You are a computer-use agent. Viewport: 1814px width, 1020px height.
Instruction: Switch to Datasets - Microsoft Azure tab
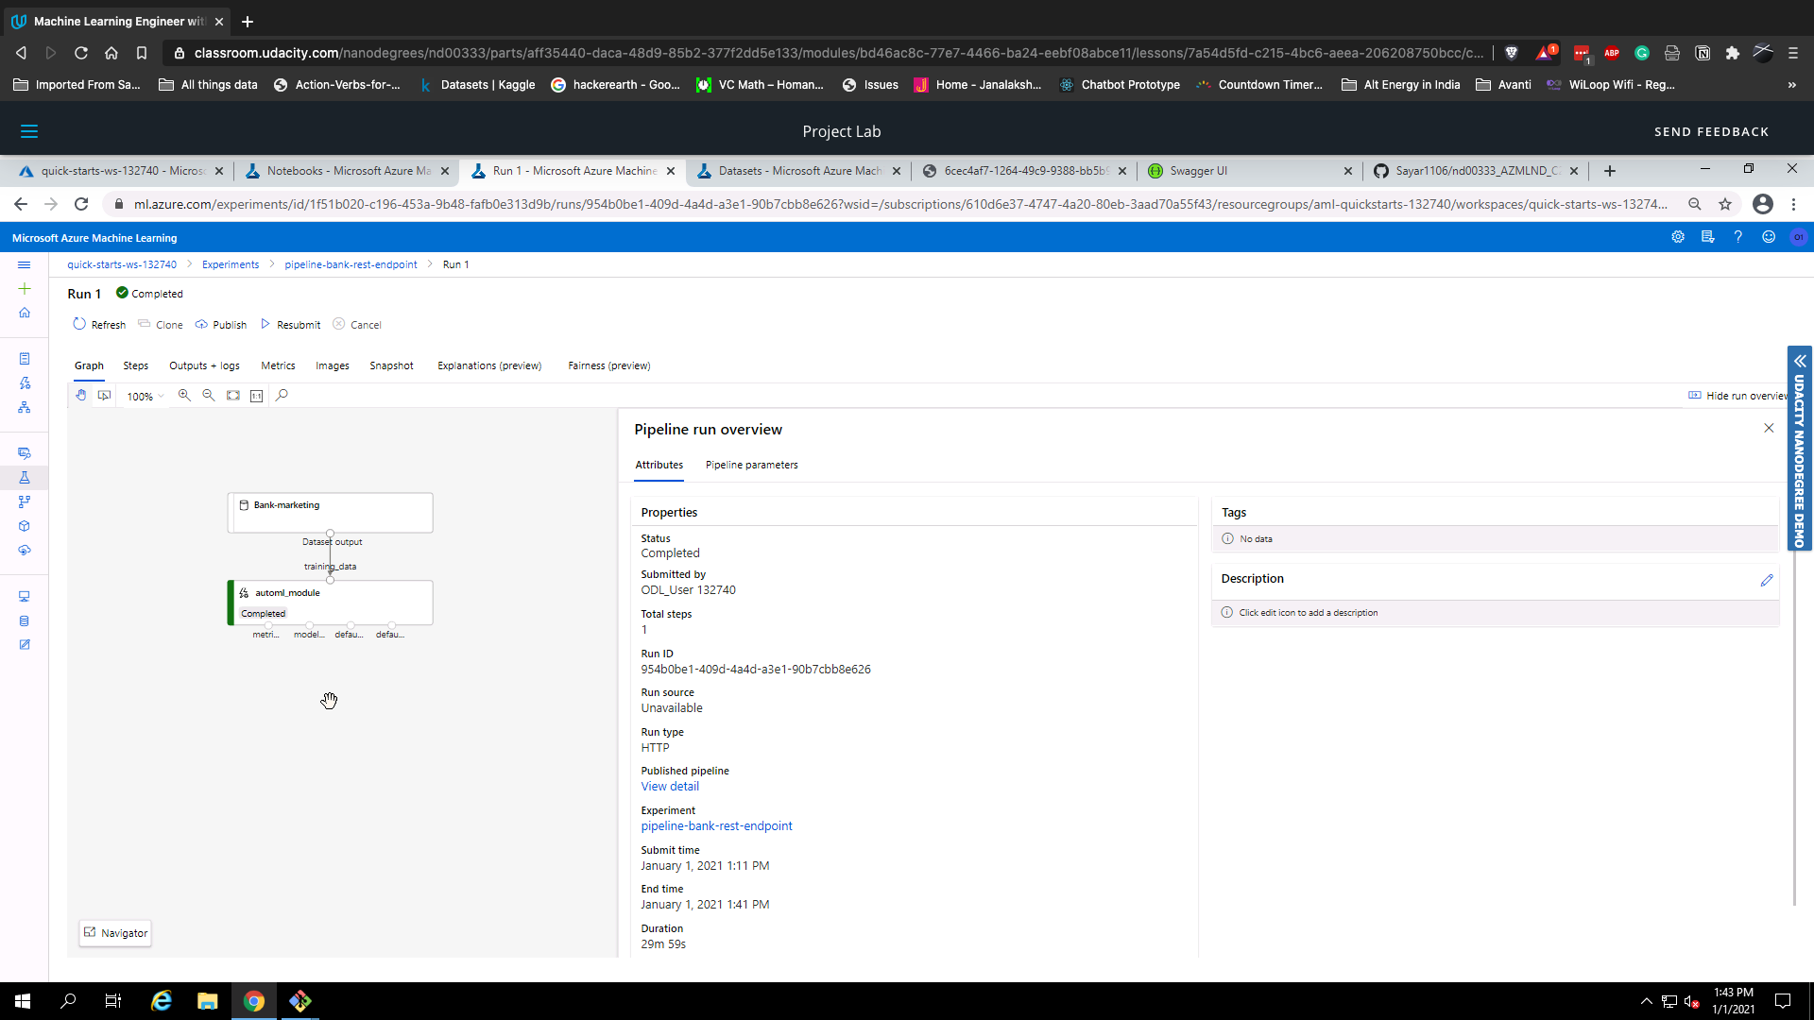[798, 171]
